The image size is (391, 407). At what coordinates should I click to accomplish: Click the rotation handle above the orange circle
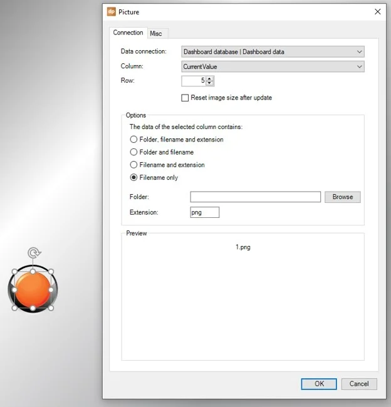pyautogui.click(x=34, y=252)
